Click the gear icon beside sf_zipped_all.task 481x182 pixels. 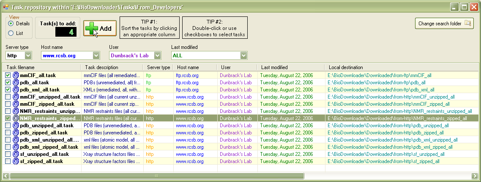tap(16, 161)
